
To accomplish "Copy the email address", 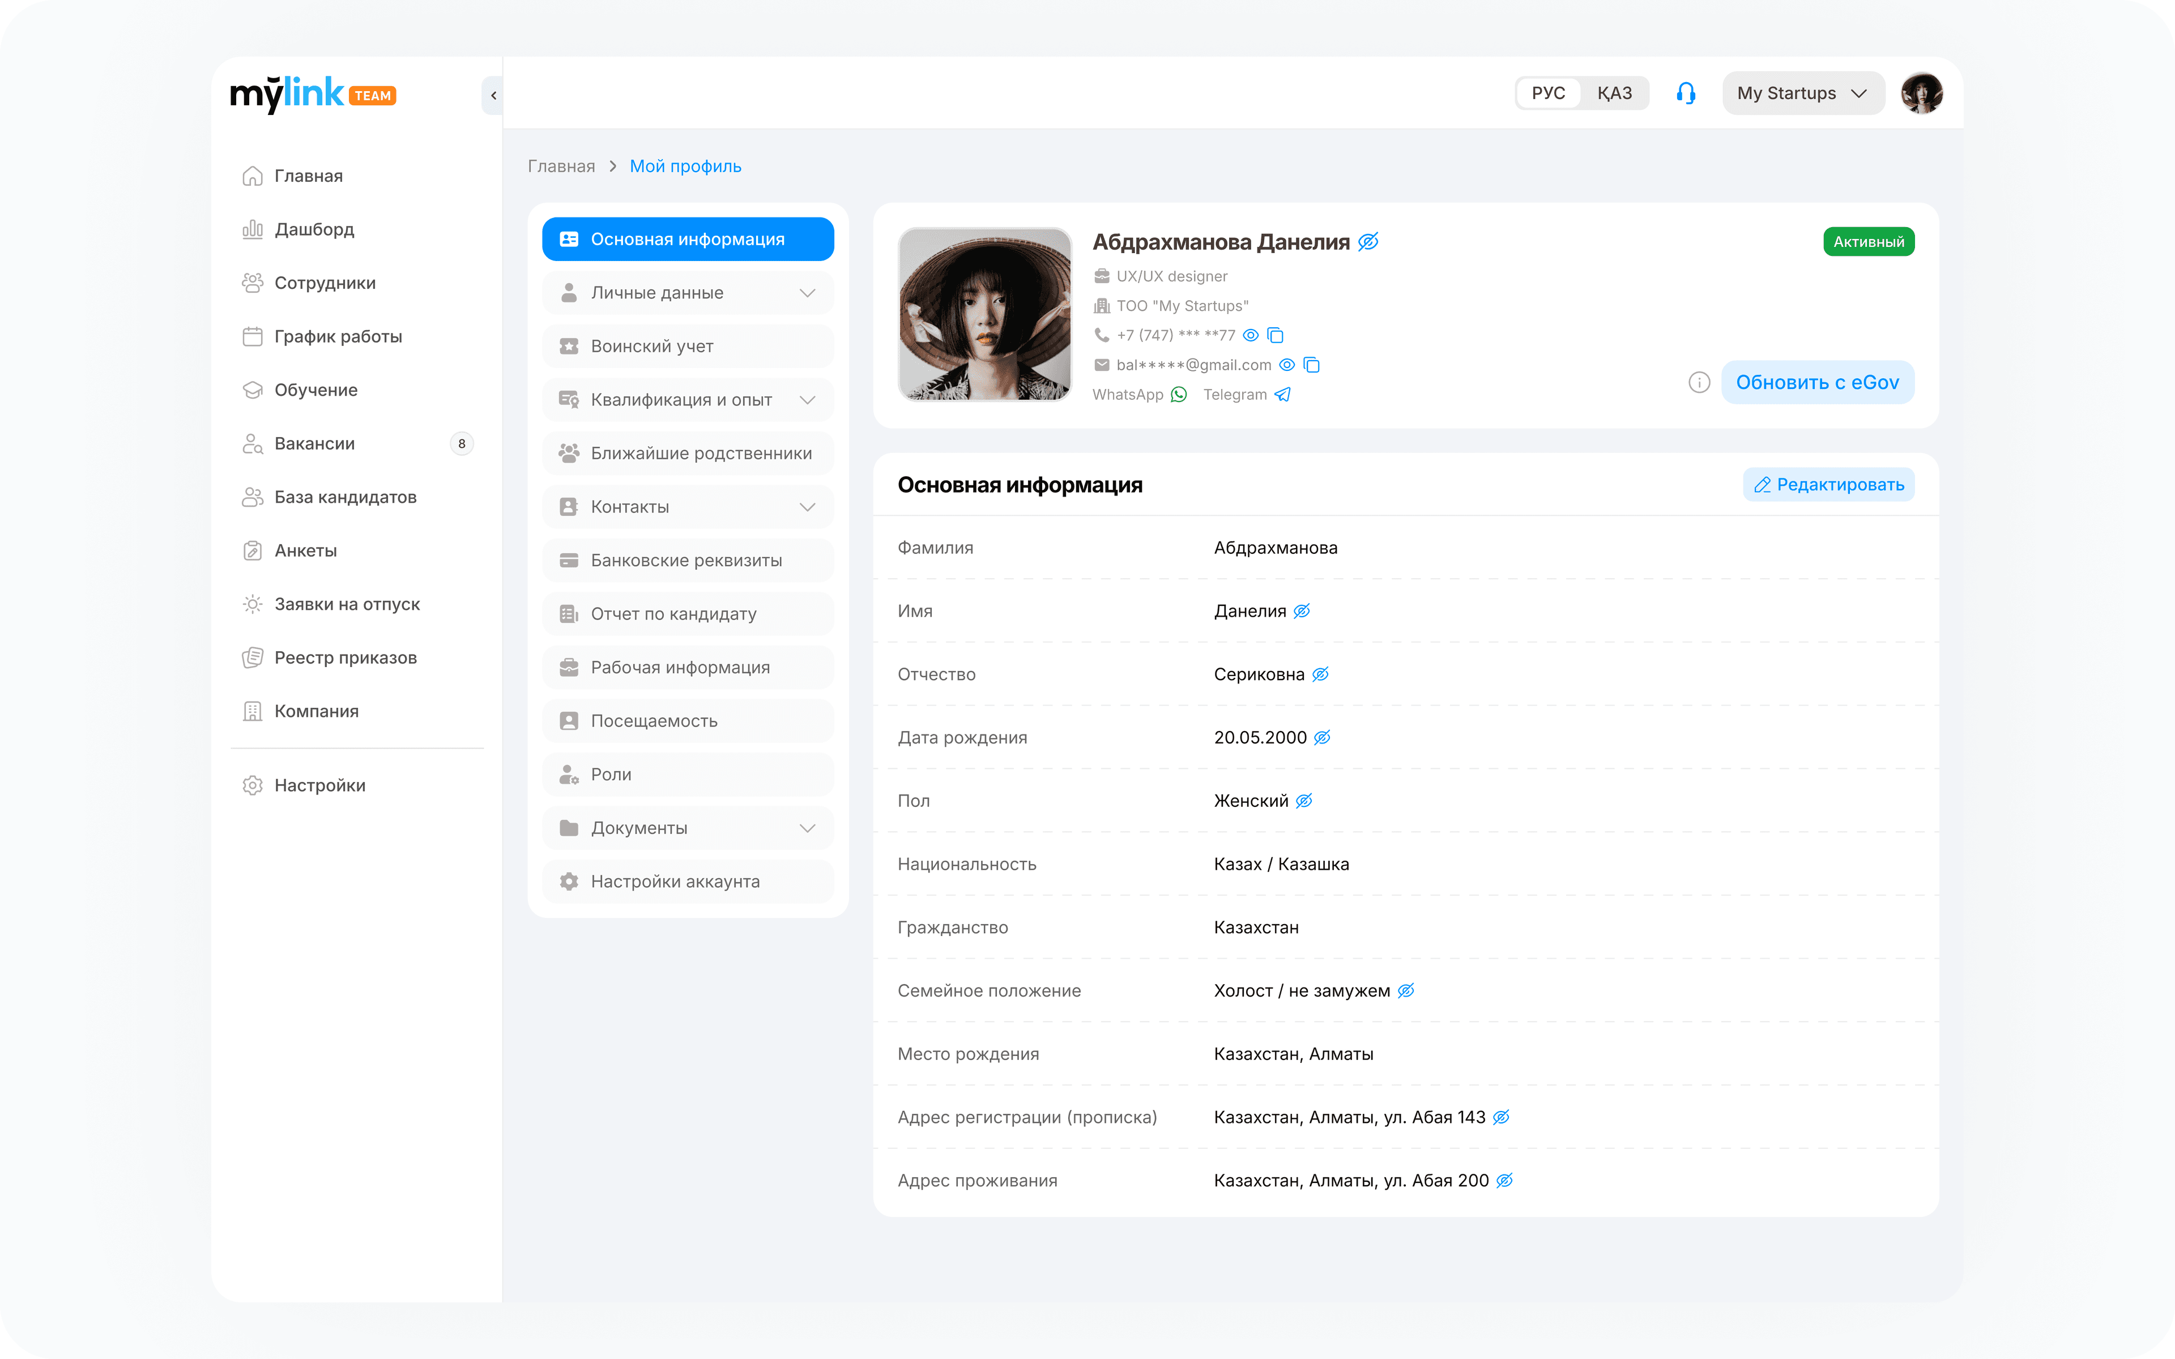I will (x=1311, y=365).
